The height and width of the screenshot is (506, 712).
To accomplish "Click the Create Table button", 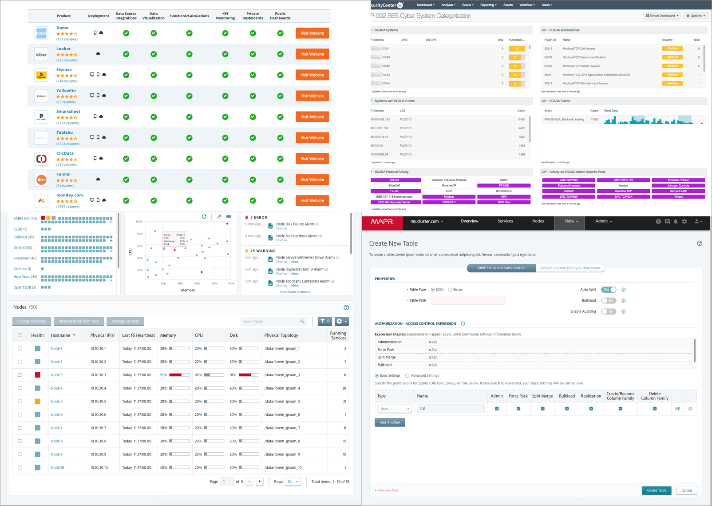I will point(656,490).
